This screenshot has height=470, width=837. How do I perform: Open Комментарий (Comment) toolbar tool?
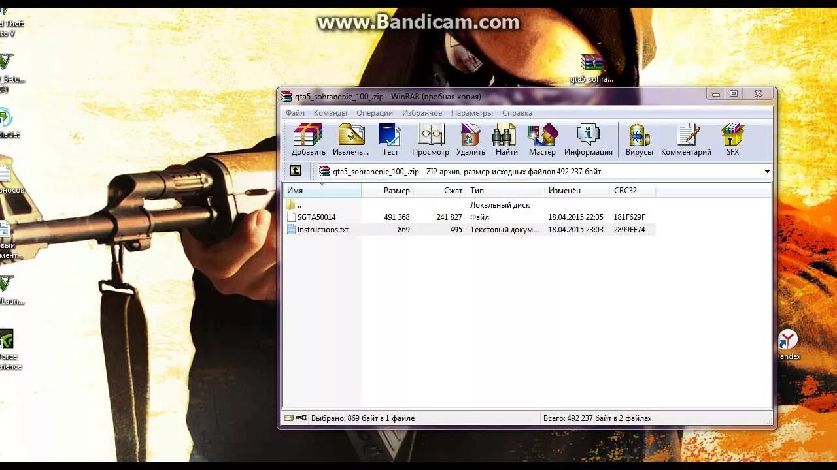(x=686, y=139)
